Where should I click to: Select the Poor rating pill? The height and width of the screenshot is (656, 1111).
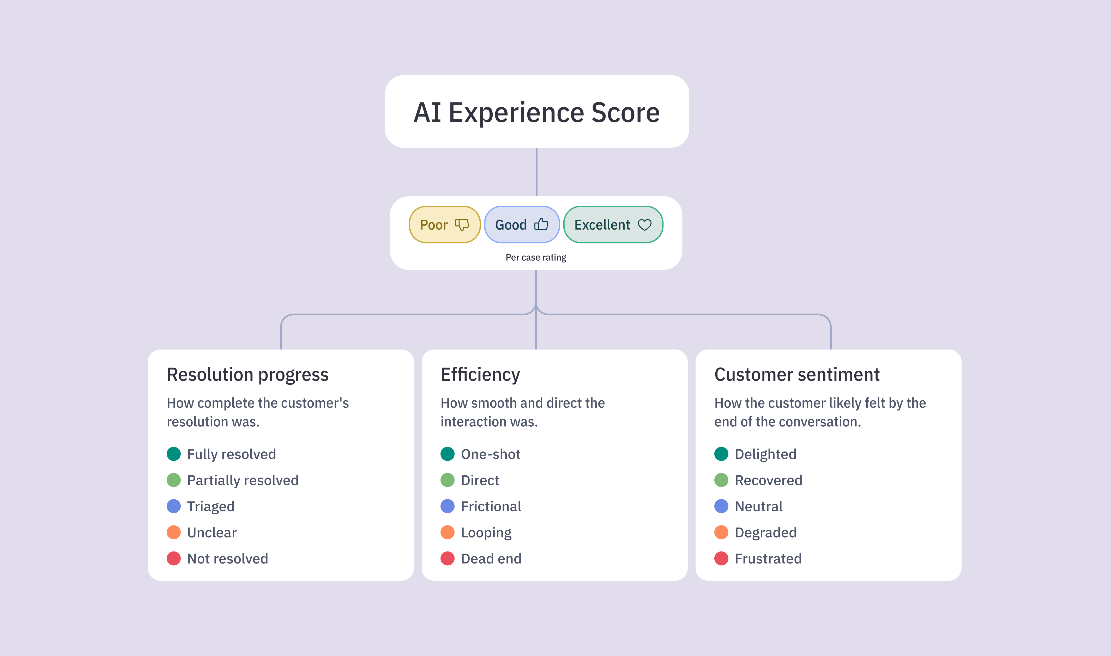(444, 225)
